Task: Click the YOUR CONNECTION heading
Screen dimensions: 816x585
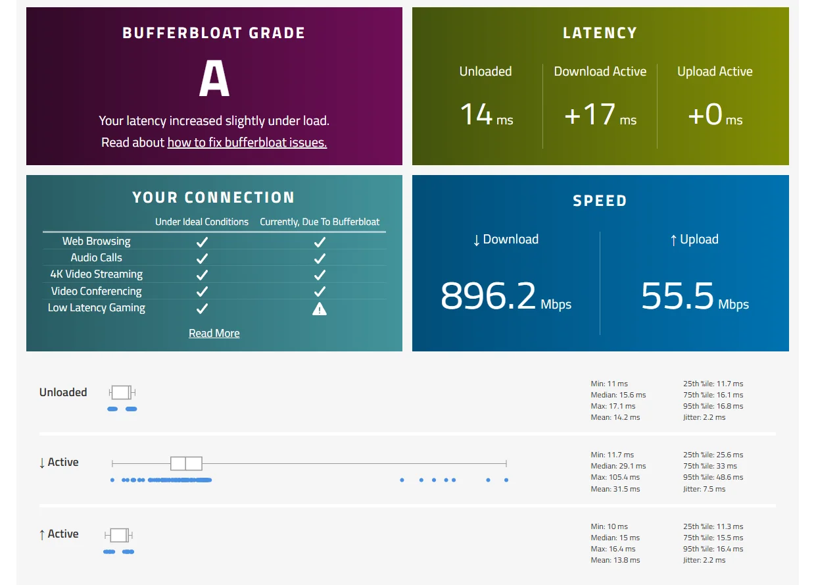Action: pyautogui.click(x=214, y=197)
